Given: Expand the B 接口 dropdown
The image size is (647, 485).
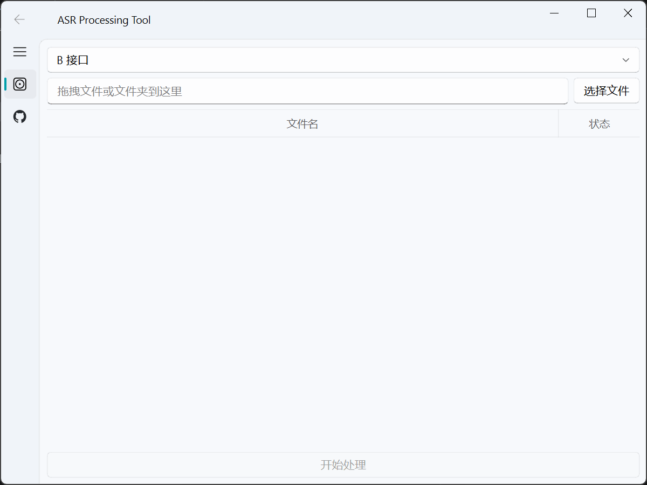Looking at the screenshot, I should (x=343, y=60).
